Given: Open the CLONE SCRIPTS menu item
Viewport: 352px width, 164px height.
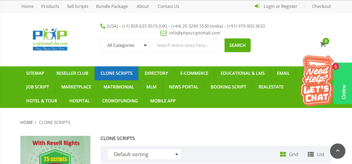Looking at the screenshot, I should [x=116, y=73].
